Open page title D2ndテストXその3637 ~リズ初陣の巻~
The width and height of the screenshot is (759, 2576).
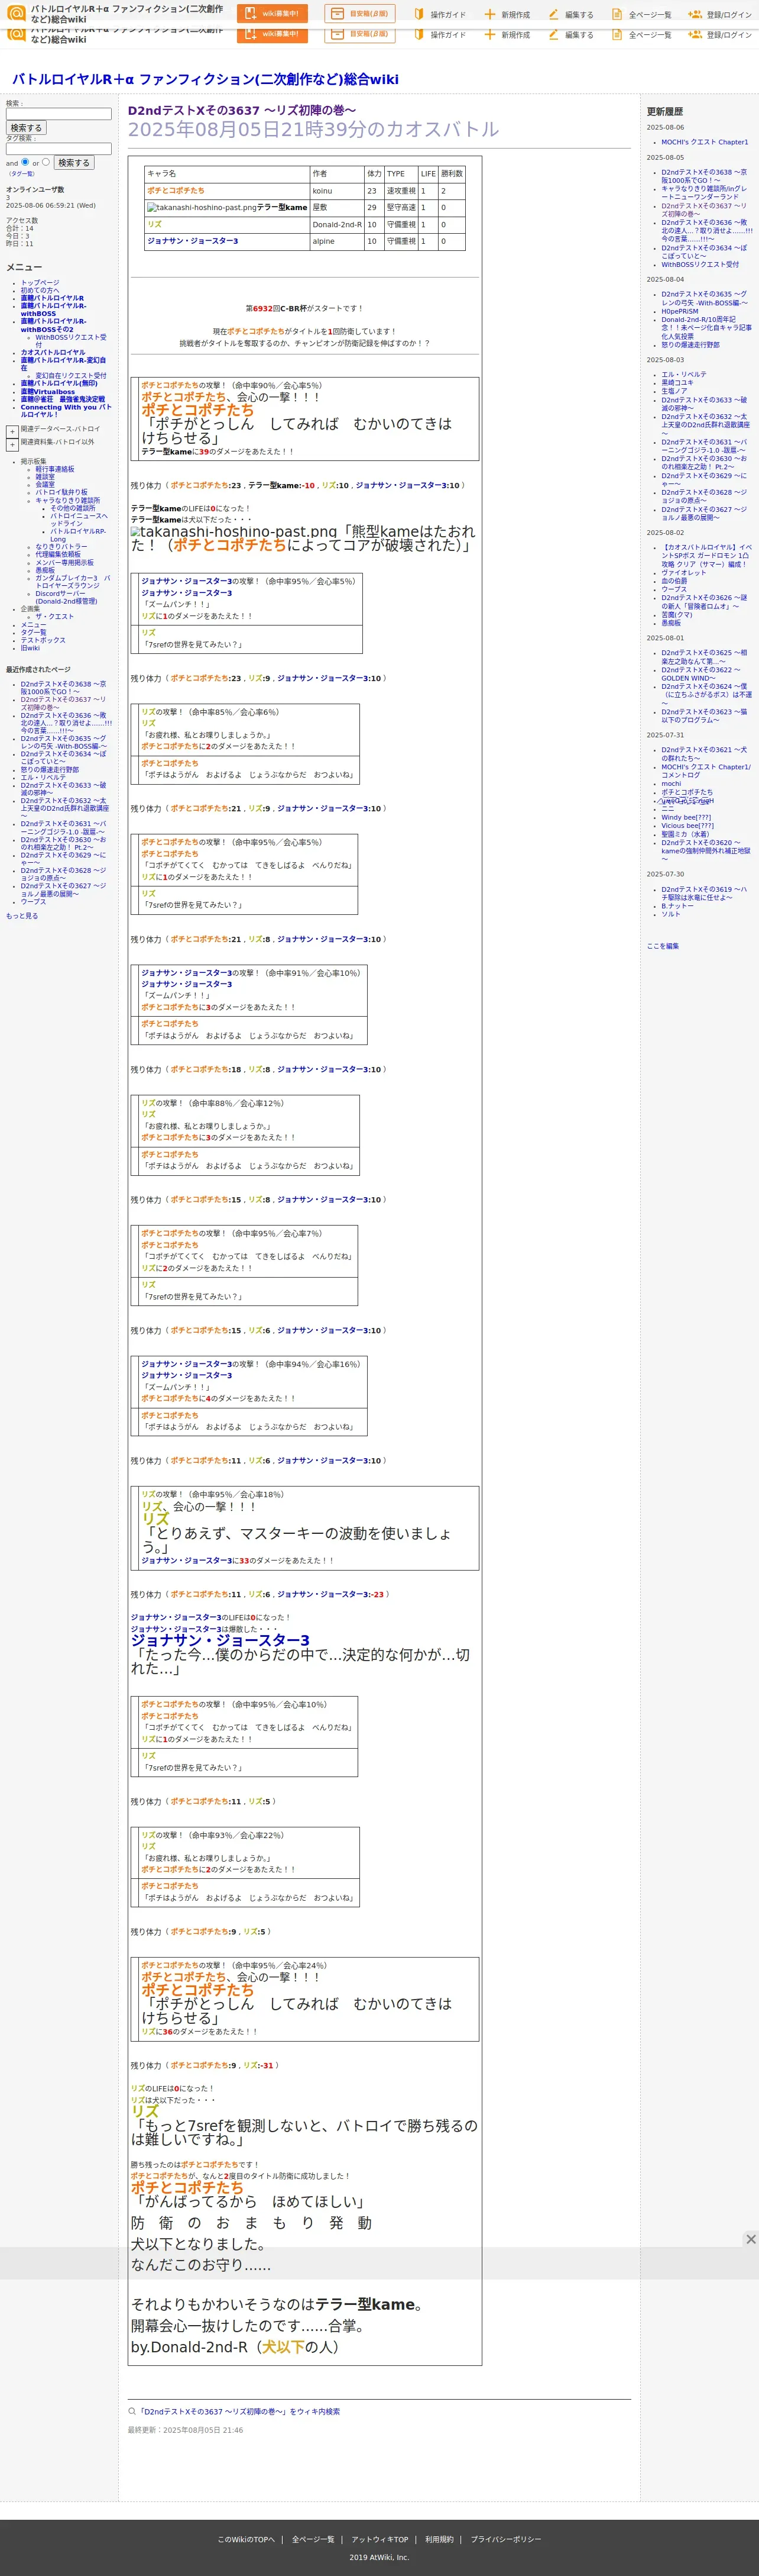(x=242, y=110)
